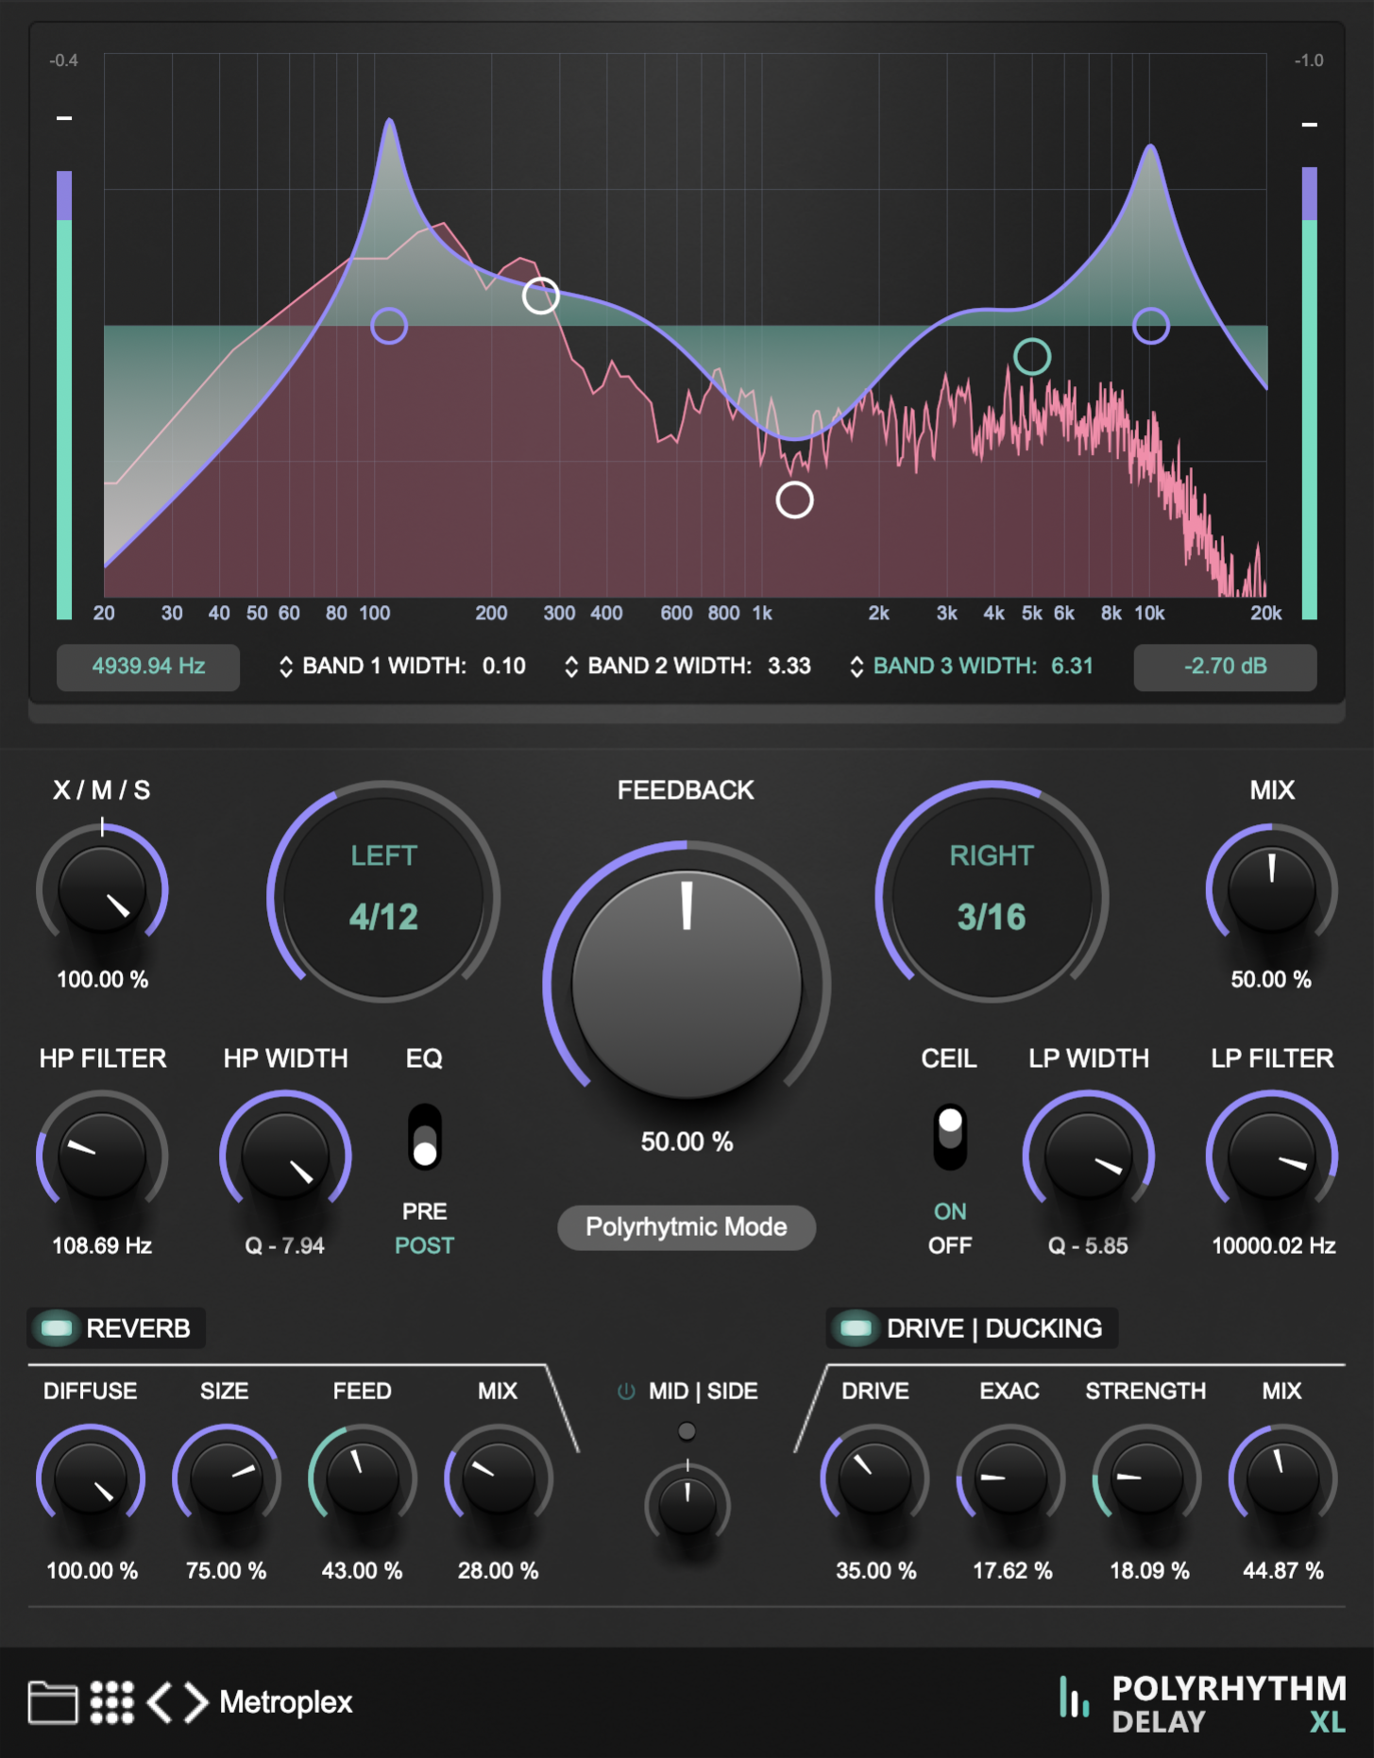
Task: Click the 44.87 % drive mix value
Action: click(x=1283, y=1571)
